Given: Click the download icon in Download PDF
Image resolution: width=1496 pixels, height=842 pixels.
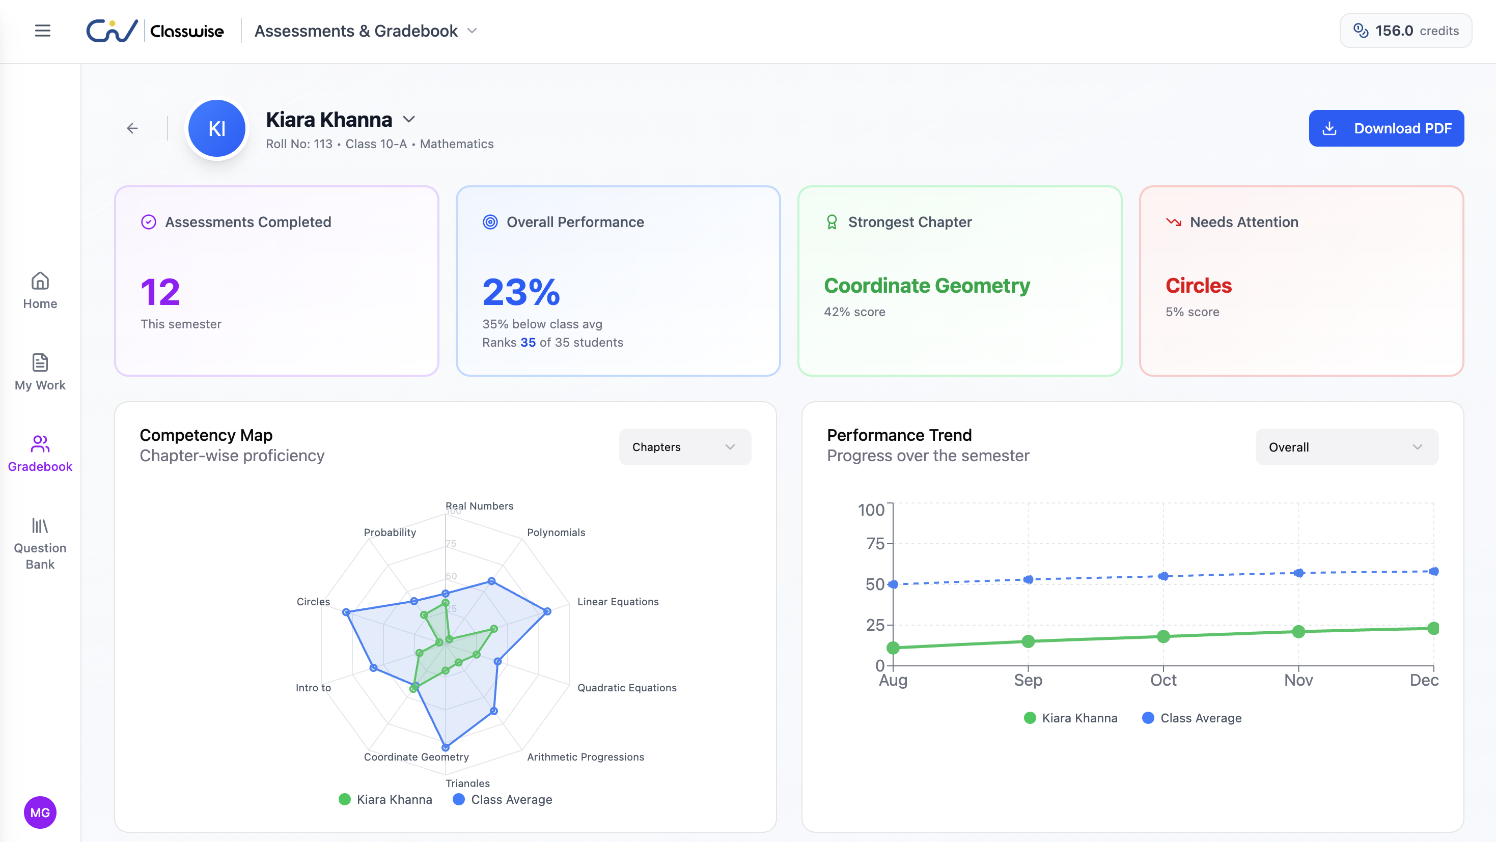Looking at the screenshot, I should [1329, 128].
